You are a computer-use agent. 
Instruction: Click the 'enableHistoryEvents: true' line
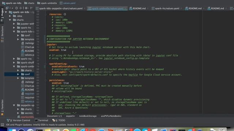point(68,66)
